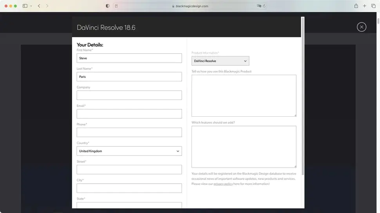Focus the Phone input field

click(x=129, y=132)
